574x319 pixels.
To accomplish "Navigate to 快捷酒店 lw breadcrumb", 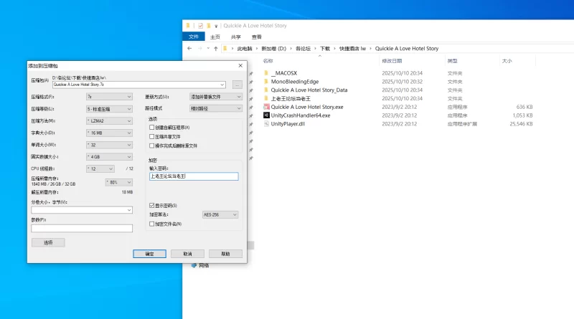I will (x=352, y=48).
